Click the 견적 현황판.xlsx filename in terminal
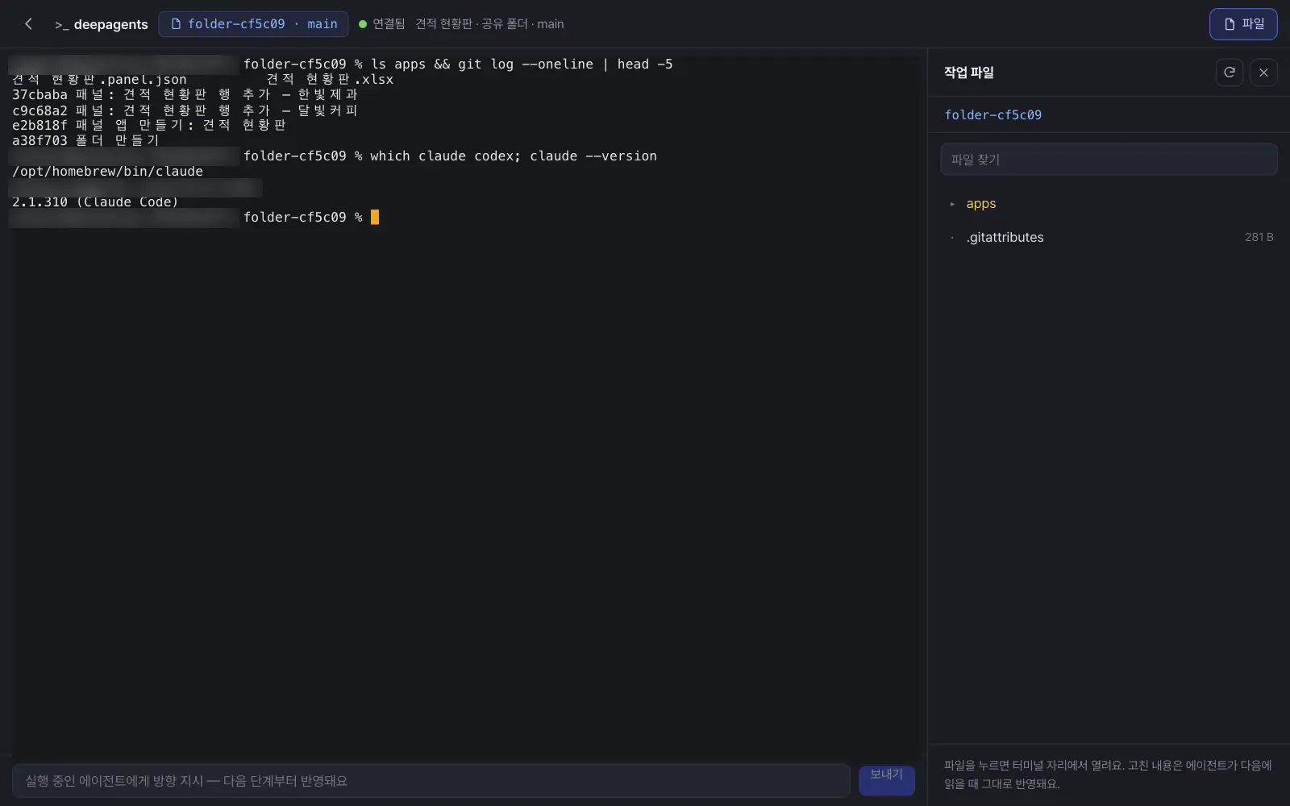The height and width of the screenshot is (806, 1290). (330, 80)
